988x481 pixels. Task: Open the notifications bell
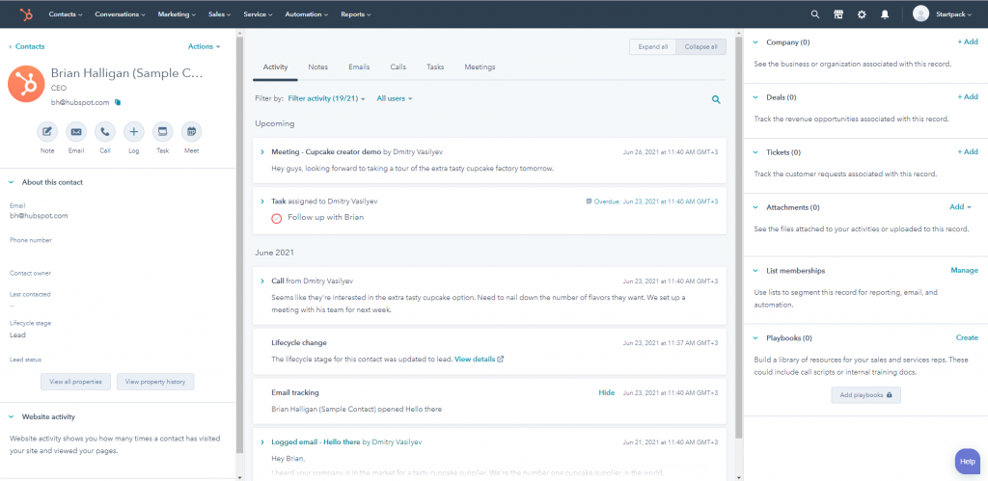coord(885,14)
